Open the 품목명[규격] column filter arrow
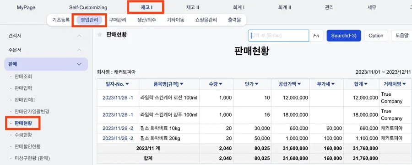This screenshot has height=165, width=412. (x=182, y=84)
